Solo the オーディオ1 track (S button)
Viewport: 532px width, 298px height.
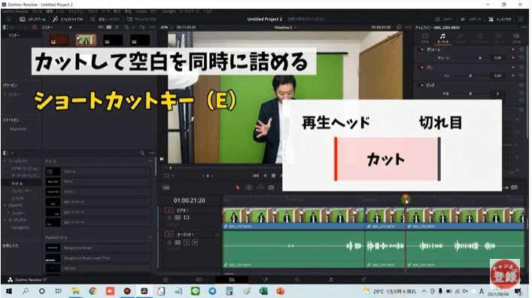[x=187, y=242]
